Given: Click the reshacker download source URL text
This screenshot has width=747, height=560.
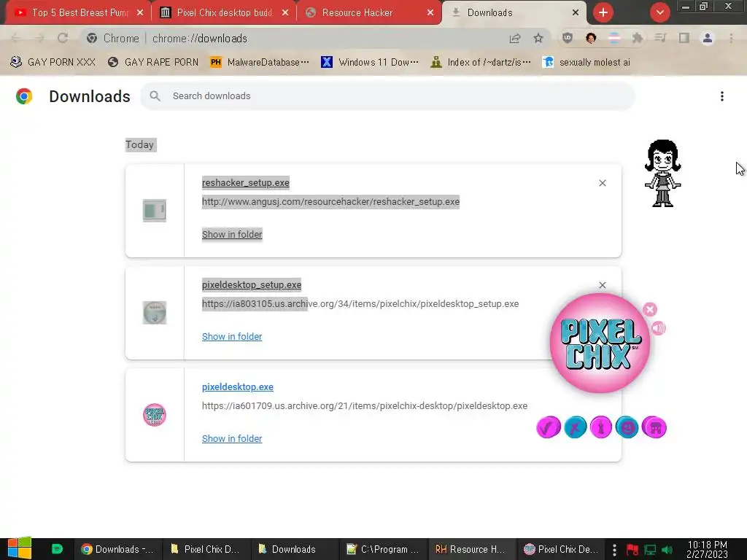Looking at the screenshot, I should pos(330,202).
